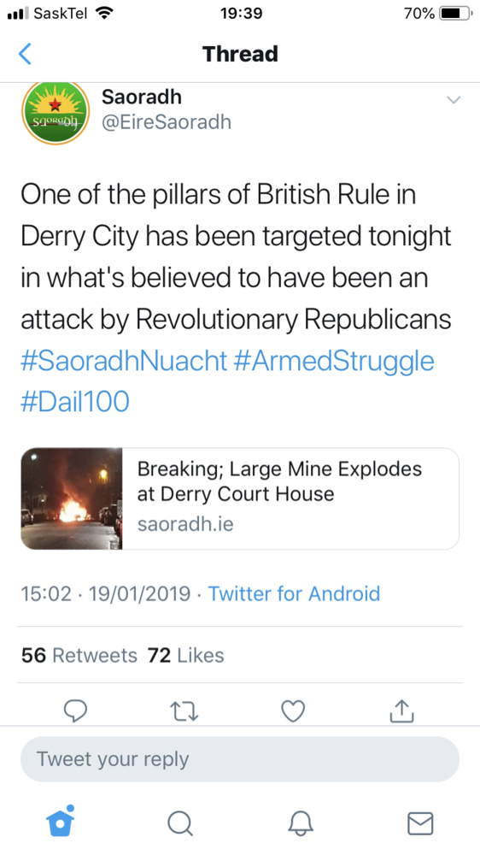
Task: Open the Derry Court House article thumbnail
Action: coord(72,498)
